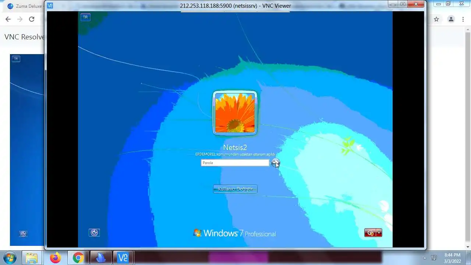Click the Kullanıcı Değiştir button
The image size is (471, 265).
point(235,189)
